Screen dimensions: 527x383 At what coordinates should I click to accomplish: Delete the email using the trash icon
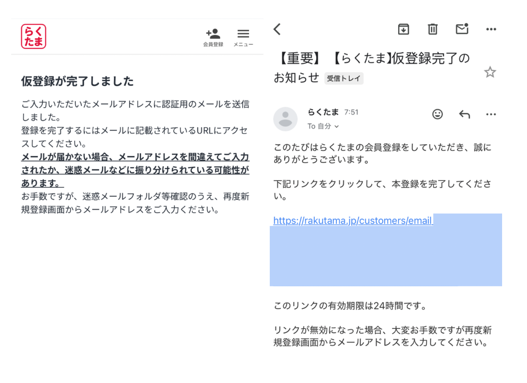(433, 29)
